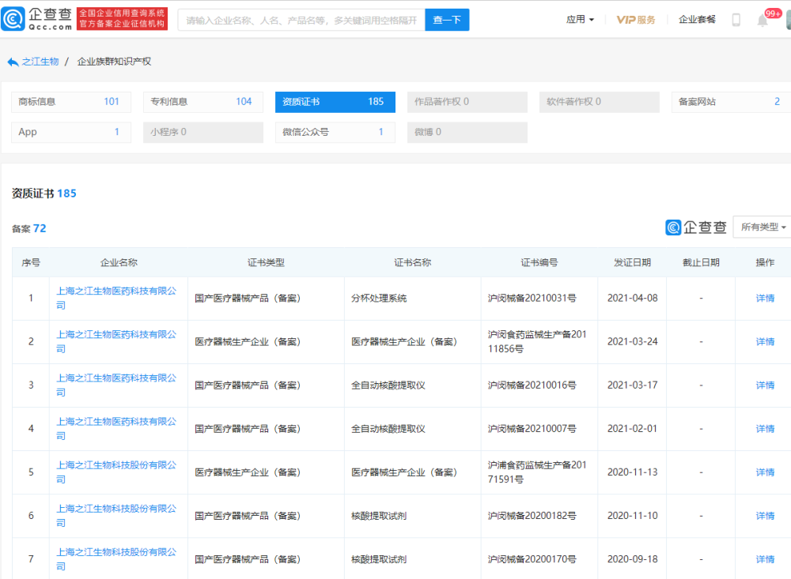Open company link in row 6
791x579 pixels.
coord(116,516)
